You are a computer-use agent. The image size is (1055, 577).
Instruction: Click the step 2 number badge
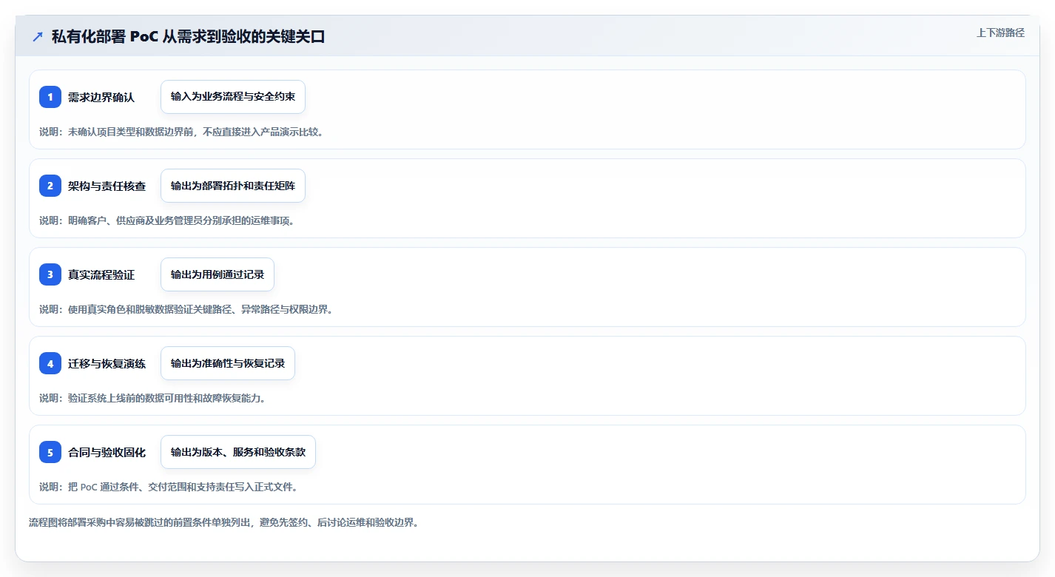(x=50, y=186)
